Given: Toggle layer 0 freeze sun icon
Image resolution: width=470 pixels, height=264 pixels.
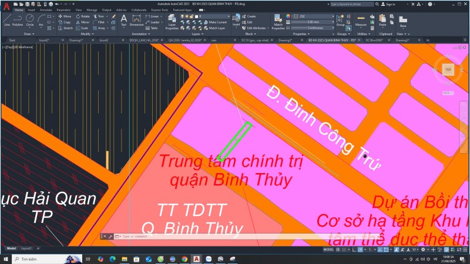Looking at the screenshot, I should 187,16.
